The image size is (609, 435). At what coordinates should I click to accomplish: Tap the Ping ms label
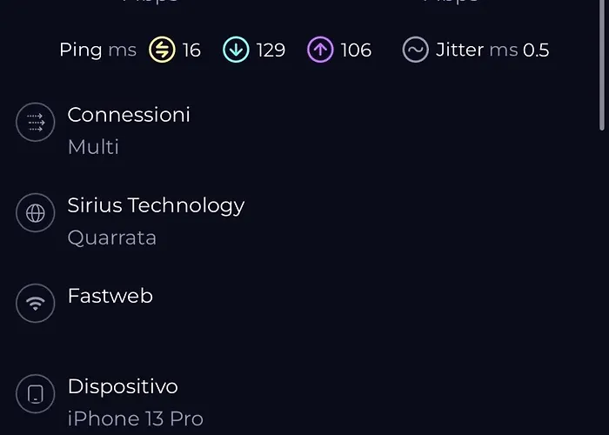point(97,50)
